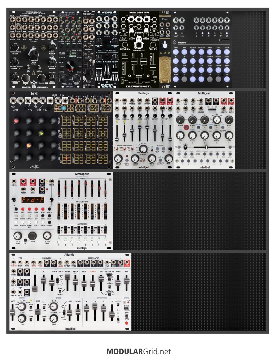Click the Sealegs MIX knob
Screen dimensions: 278x358
[169, 158]
